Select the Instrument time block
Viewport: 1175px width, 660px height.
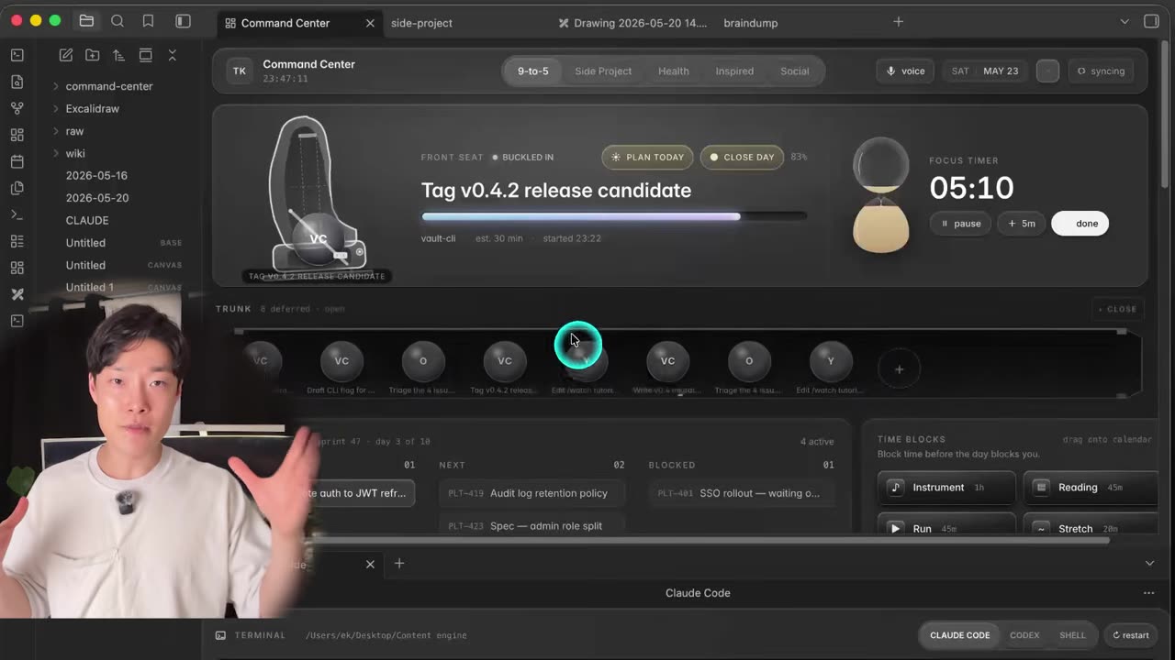[946, 488]
